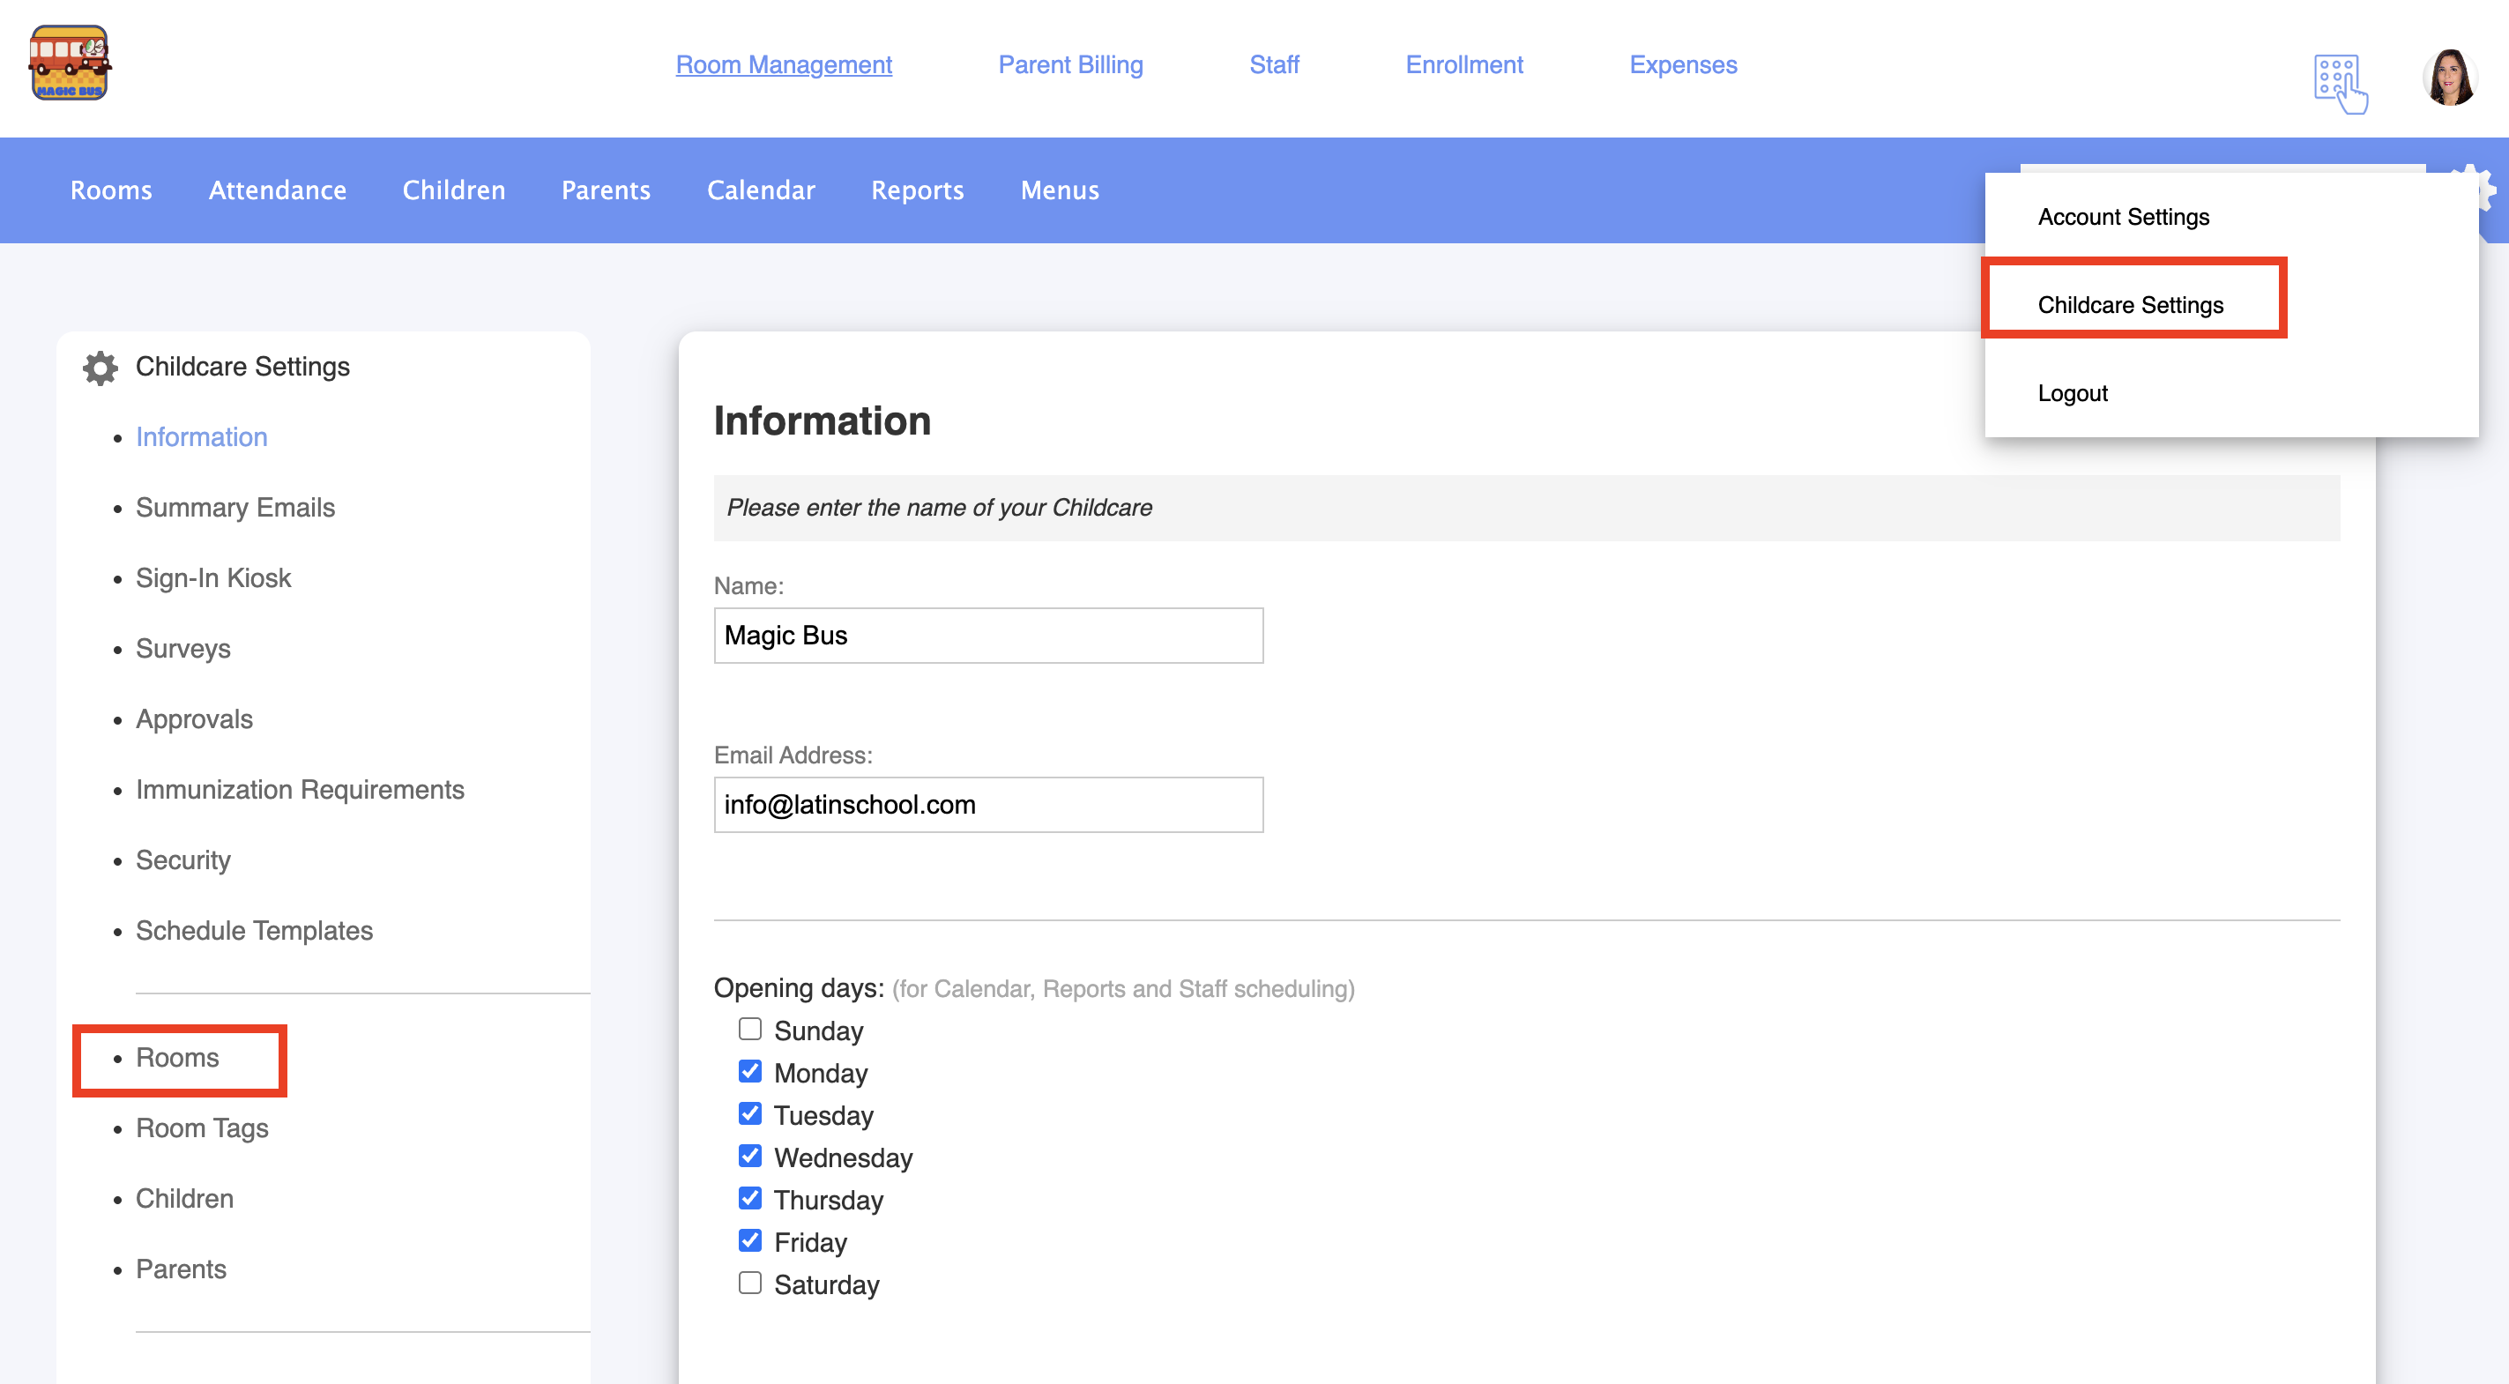
Task: Click the user profile avatar photo
Action: coord(2449,78)
